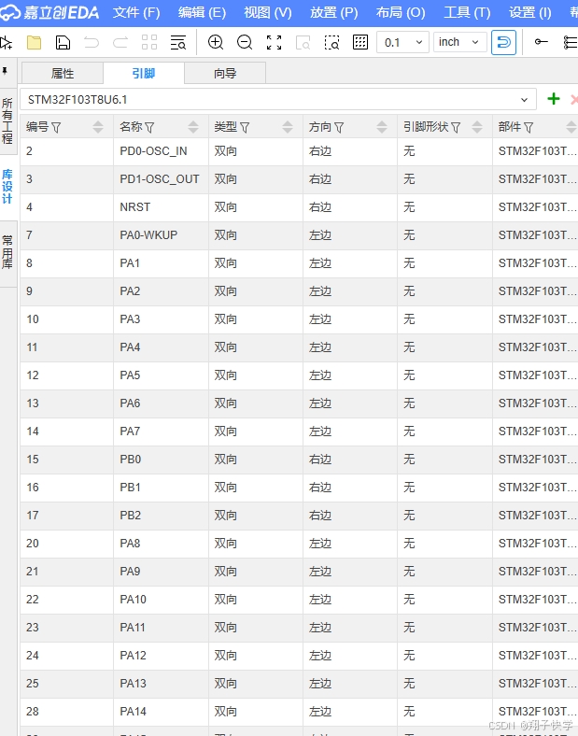Switch to the 向导 tab
Viewport: 578px width, 736px height.
225,73
